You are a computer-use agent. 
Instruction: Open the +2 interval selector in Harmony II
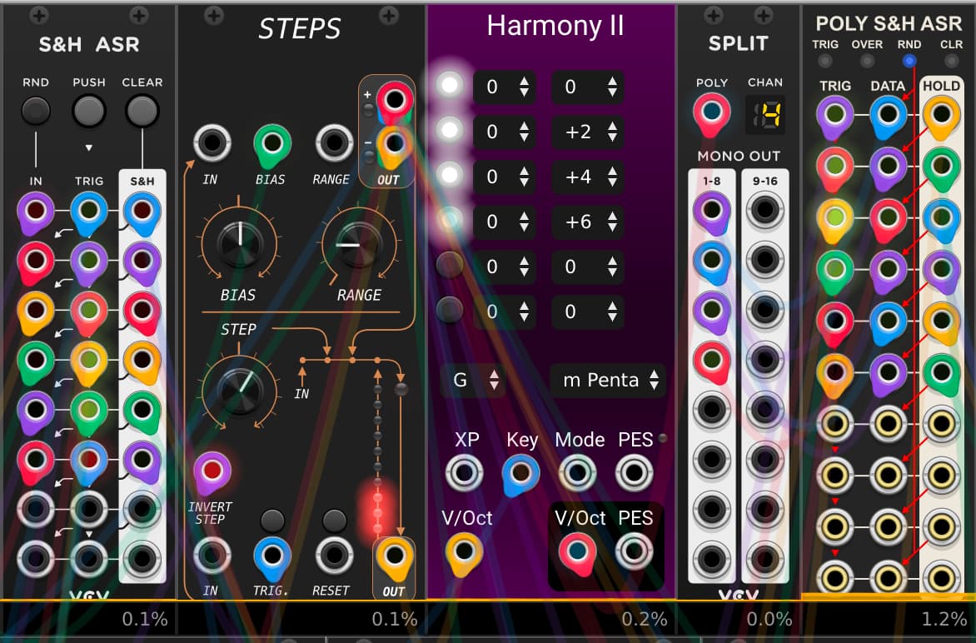click(587, 131)
